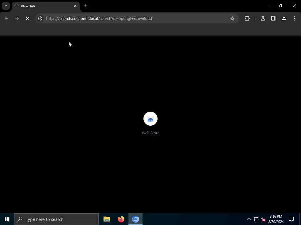Stop loading the current page
Viewport: 301px width, 225px height.
pos(28,18)
